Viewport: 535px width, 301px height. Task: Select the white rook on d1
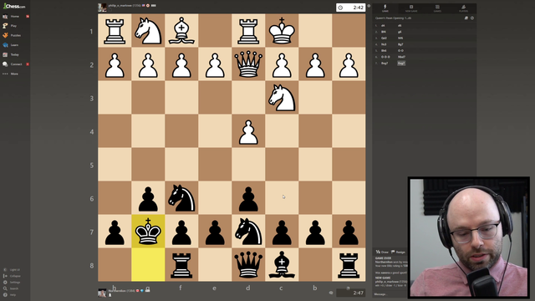248,31
